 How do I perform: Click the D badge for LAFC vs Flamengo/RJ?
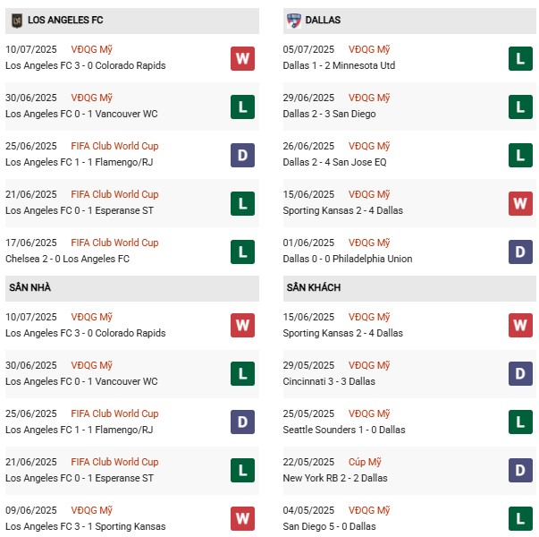242,155
